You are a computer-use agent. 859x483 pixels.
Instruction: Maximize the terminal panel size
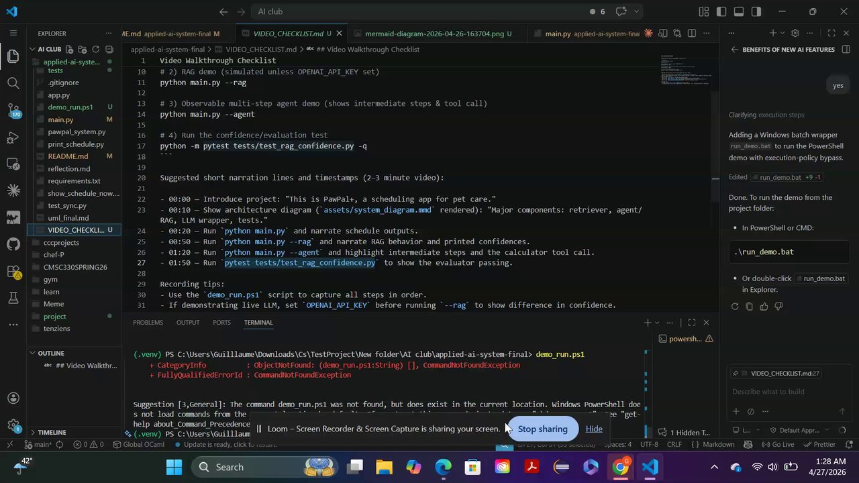(692, 323)
